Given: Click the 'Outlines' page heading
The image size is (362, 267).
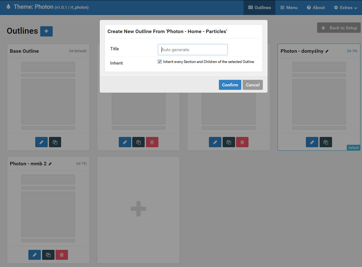Looking at the screenshot, I should (22, 31).
